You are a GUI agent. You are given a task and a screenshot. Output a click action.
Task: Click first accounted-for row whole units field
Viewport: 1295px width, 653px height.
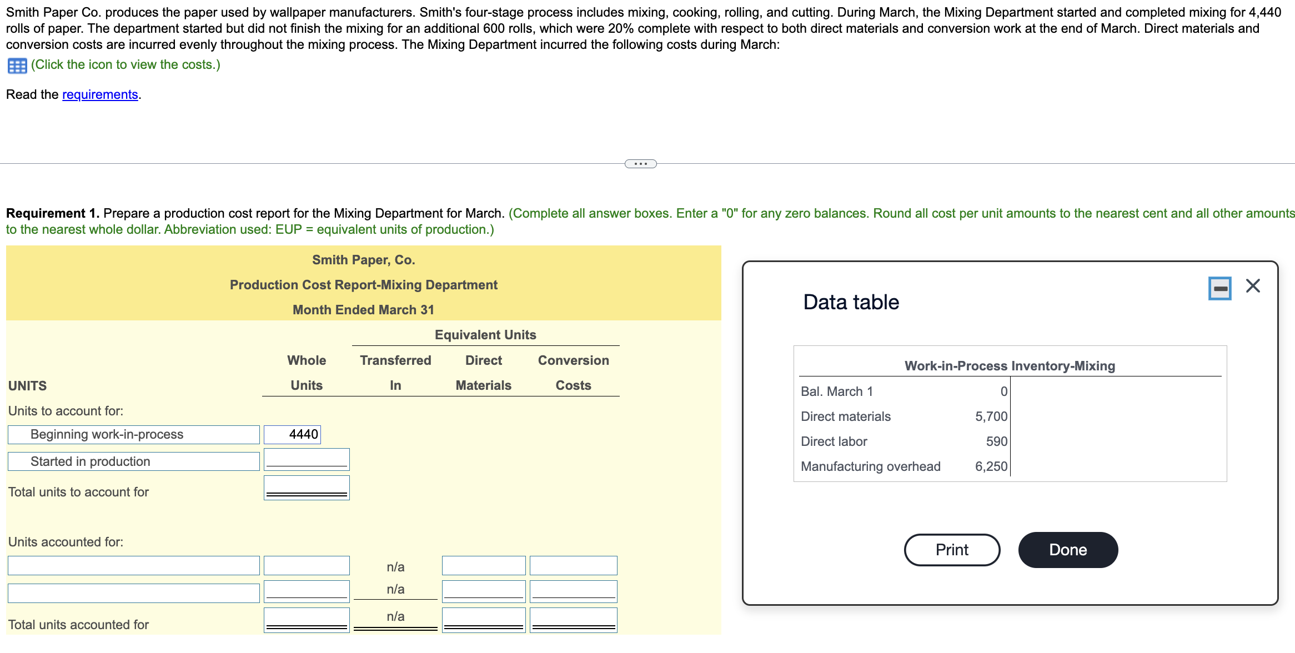point(307,566)
